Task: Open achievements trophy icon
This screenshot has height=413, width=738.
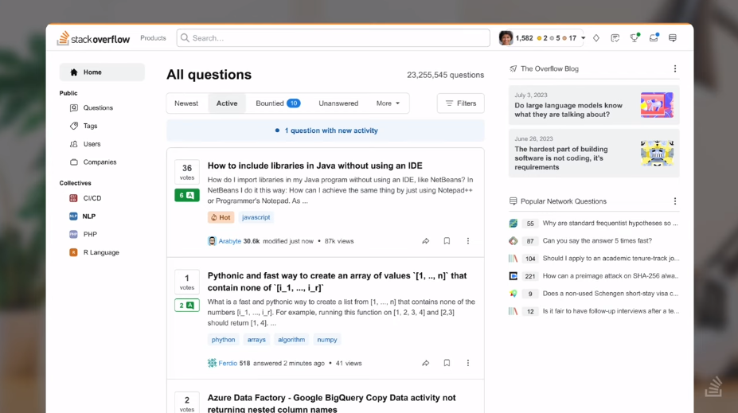Action: (635, 37)
